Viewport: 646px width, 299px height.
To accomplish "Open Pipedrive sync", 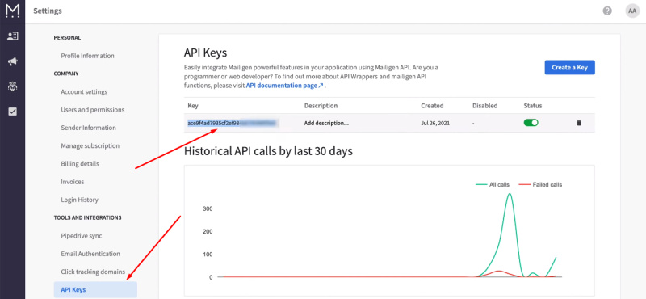I will click(x=82, y=236).
